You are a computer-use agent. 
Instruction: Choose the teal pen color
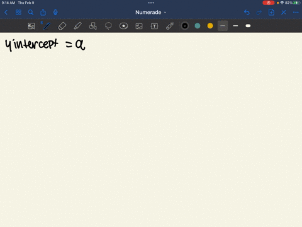(198, 26)
